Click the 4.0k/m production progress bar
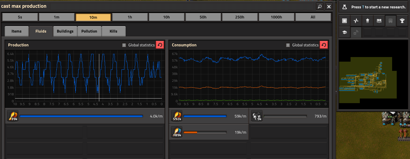The width and height of the screenshot is (410, 159). coord(81,116)
